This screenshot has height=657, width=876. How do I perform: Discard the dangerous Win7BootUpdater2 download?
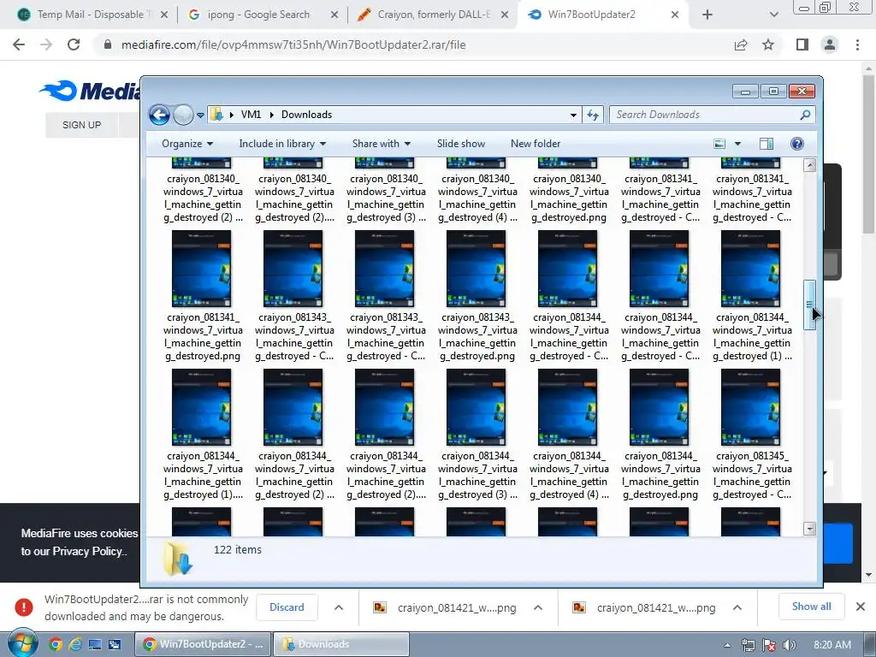tap(287, 607)
